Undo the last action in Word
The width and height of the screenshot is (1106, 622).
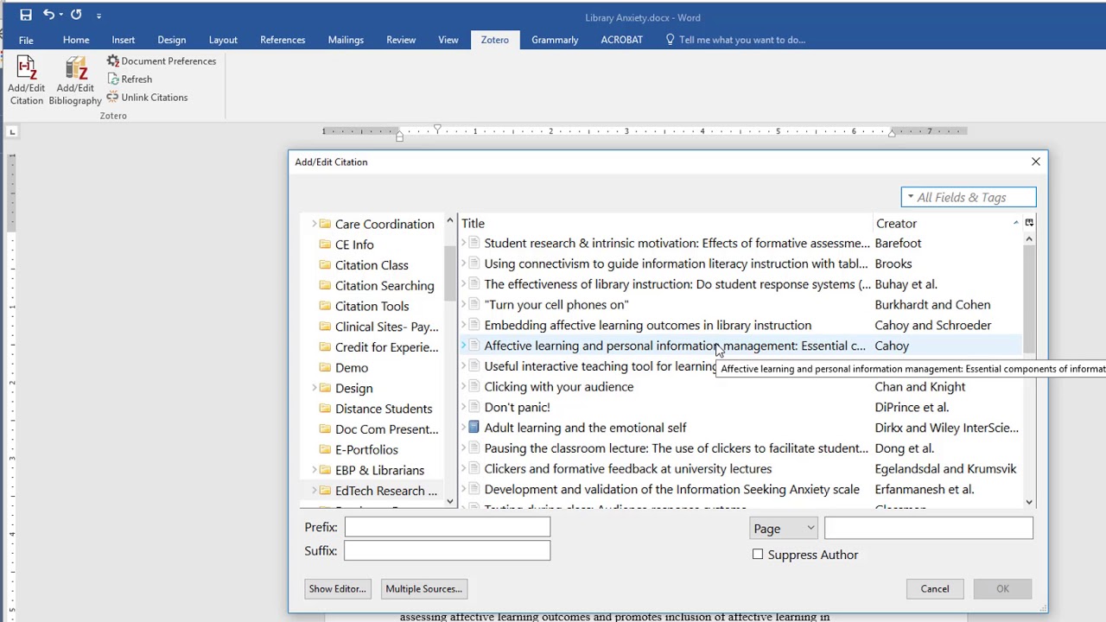(x=48, y=15)
